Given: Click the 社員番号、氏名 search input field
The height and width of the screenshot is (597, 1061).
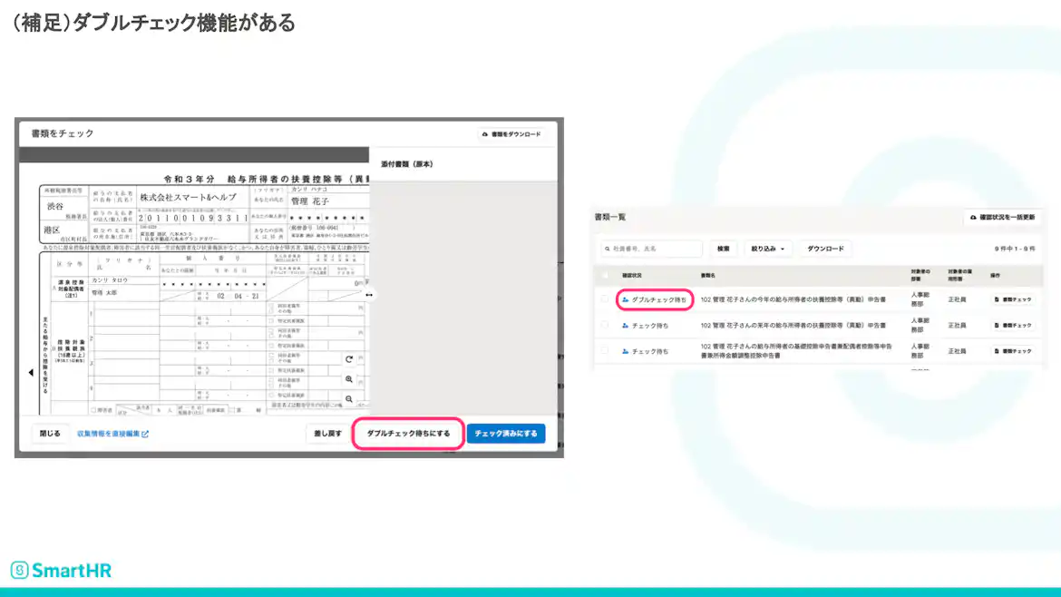Looking at the screenshot, I should coord(653,249).
